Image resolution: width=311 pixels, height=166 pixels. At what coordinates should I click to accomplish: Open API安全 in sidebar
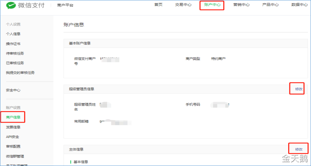tap(12, 137)
